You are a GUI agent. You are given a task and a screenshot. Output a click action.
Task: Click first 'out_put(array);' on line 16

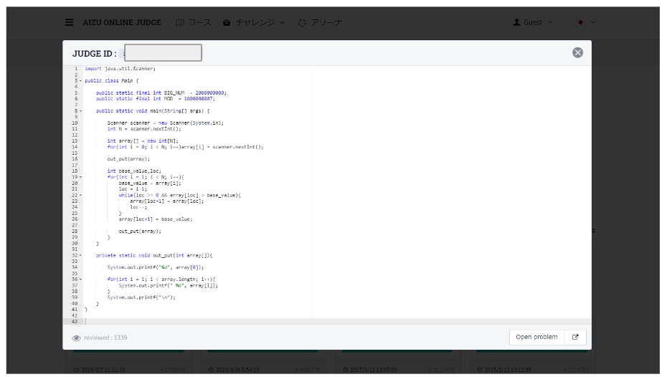pos(128,159)
